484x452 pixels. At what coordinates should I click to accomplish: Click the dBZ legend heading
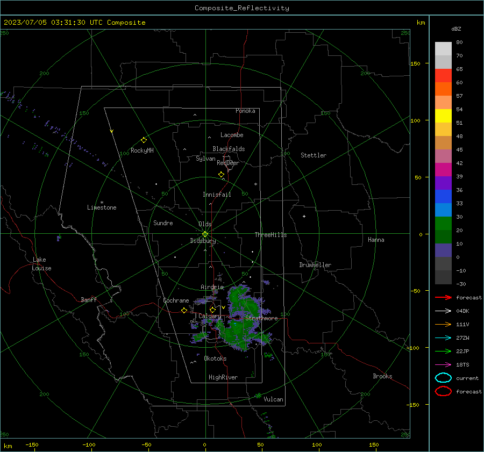(456, 28)
